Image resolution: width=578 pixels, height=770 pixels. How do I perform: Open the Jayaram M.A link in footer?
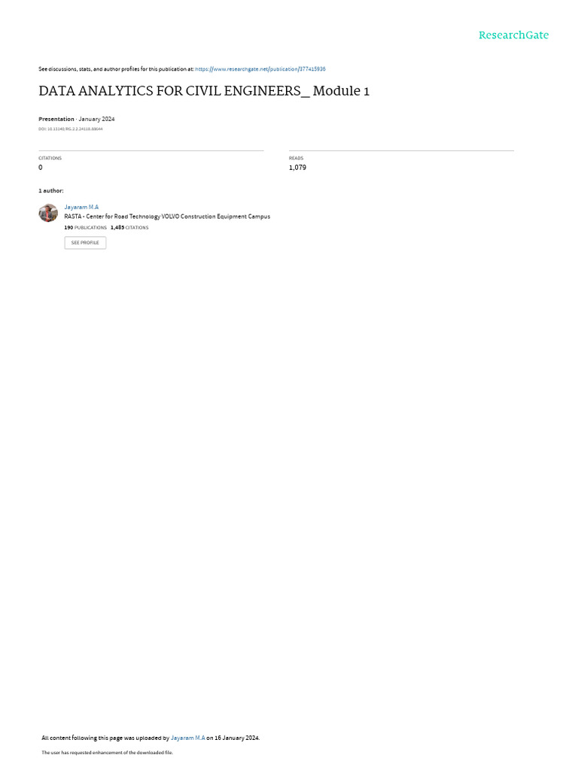[x=187, y=738]
